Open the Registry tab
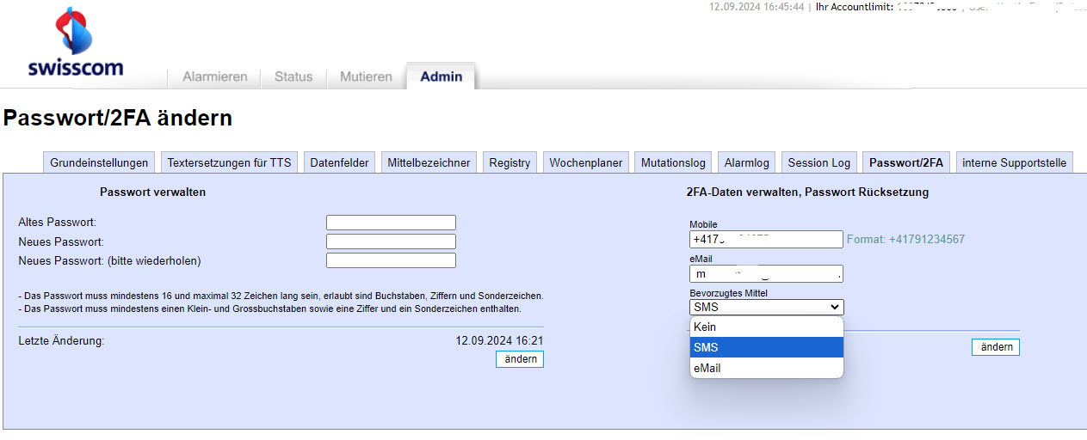The image size is (1087, 440). click(x=510, y=162)
